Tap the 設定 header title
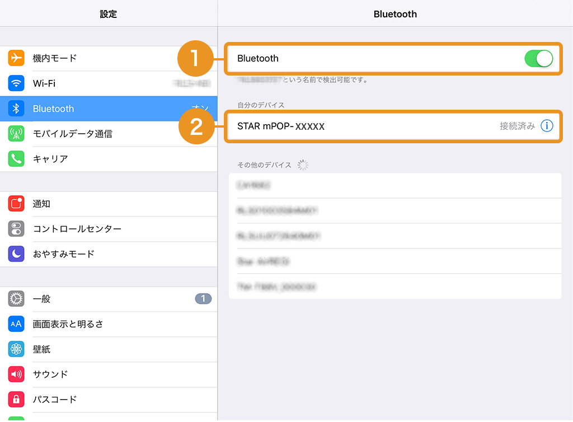 coord(109,14)
